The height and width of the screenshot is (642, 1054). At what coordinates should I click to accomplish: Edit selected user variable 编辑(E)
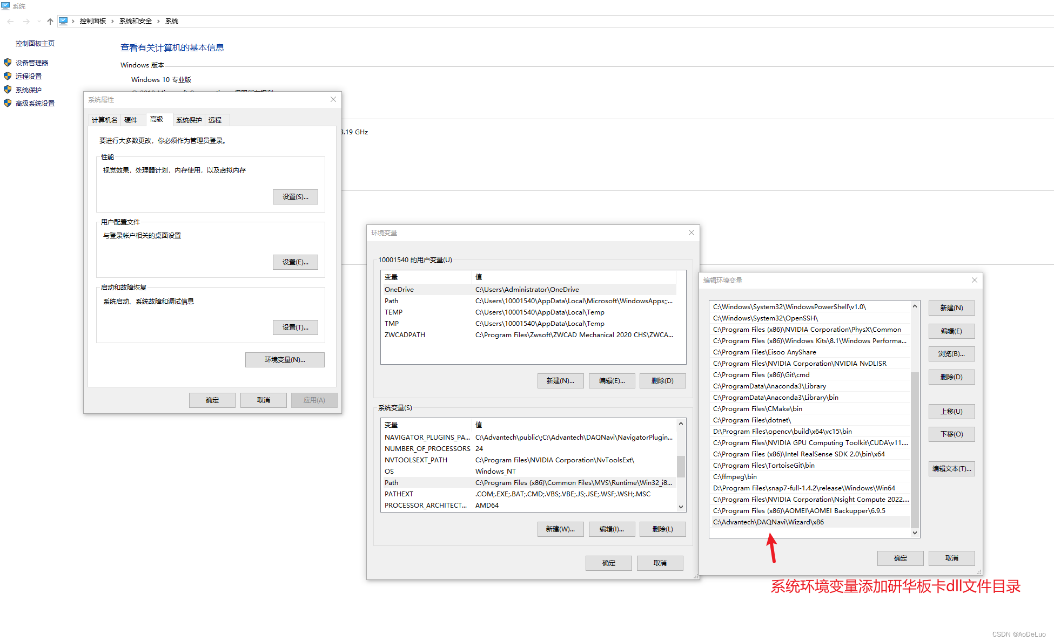coord(612,381)
